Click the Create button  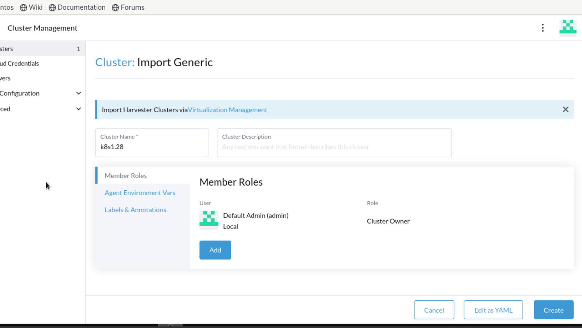[553, 310]
